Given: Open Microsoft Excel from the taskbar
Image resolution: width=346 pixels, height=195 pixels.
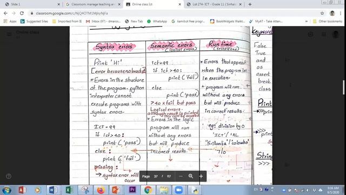Looking at the screenshot, I should point(69,190).
